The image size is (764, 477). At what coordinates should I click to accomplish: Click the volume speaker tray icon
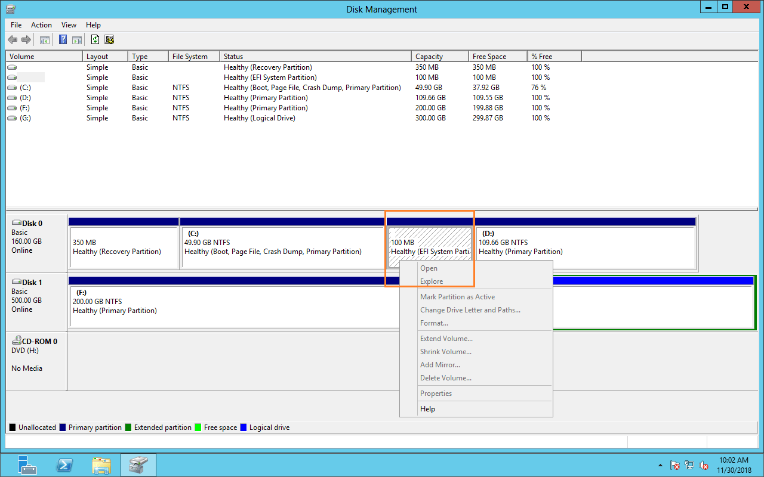pos(704,465)
